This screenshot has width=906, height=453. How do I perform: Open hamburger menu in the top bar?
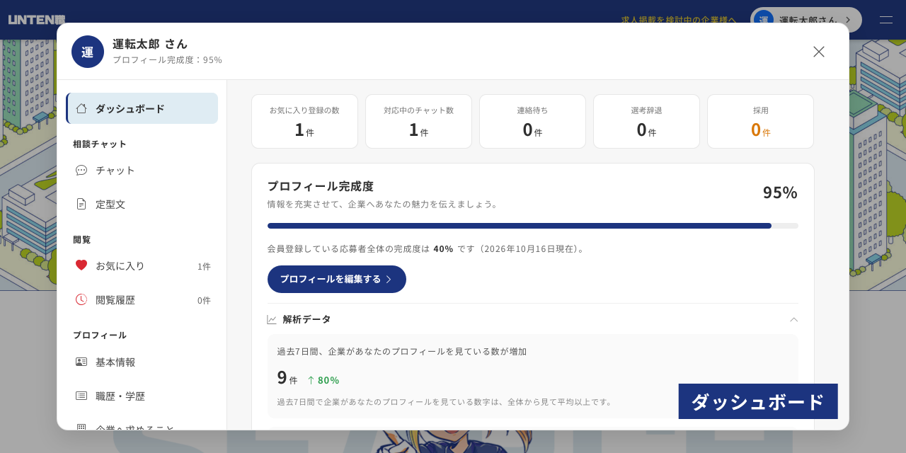tap(886, 20)
